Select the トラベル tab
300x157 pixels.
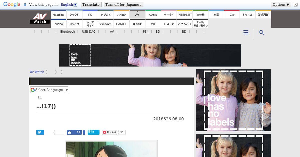click(248, 14)
